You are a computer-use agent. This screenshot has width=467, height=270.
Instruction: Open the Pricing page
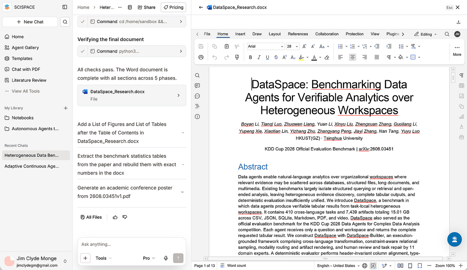[174, 7]
